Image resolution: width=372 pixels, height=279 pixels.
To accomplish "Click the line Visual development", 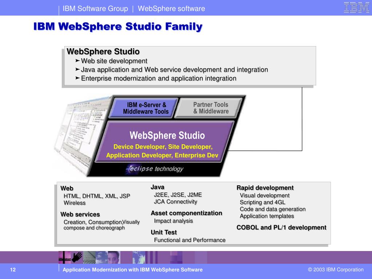I will pyautogui.click(x=264, y=195).
